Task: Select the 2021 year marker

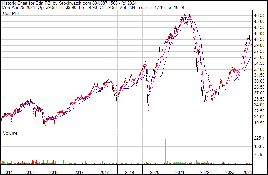Action: 180,172
